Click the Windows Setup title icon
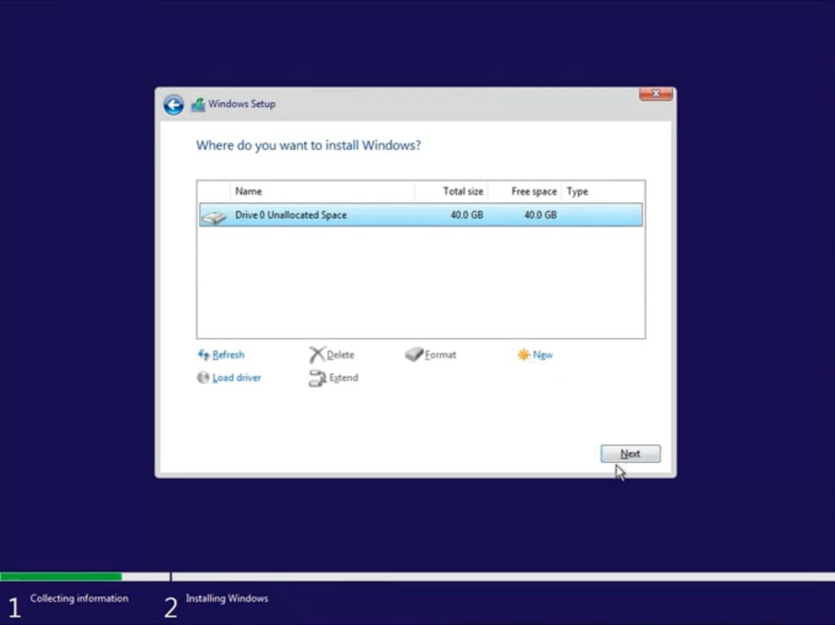835x625 pixels. (x=198, y=104)
